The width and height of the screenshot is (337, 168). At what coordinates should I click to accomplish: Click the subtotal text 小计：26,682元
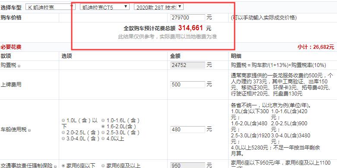(x=316, y=47)
